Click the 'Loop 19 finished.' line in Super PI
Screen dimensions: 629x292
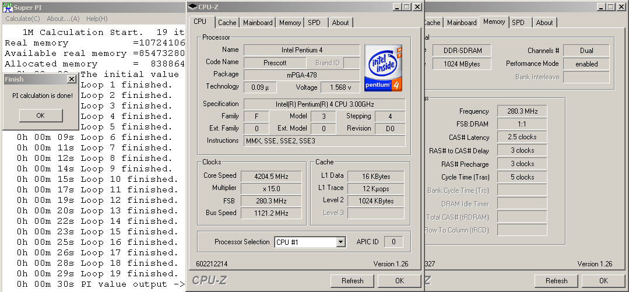pos(97,273)
